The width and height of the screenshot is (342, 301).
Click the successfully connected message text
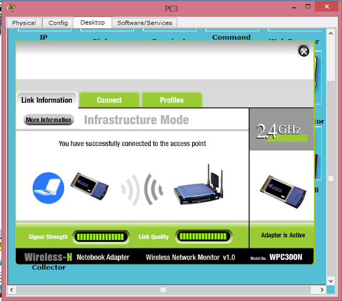pyautogui.click(x=132, y=144)
